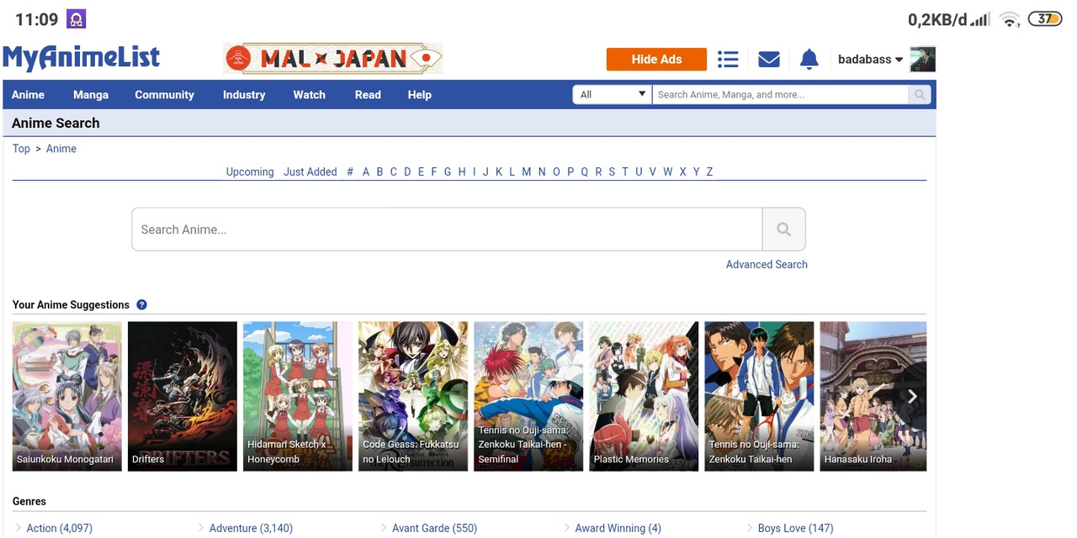Expand the badabass user dropdown

point(870,59)
